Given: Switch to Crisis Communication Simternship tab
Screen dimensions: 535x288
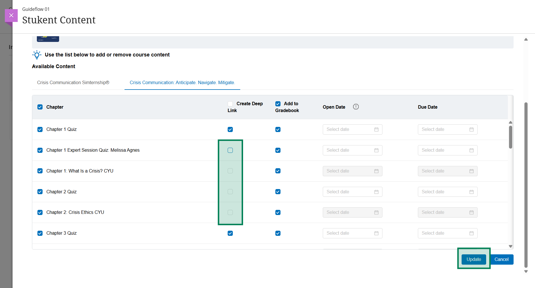Looking at the screenshot, I should (x=73, y=82).
